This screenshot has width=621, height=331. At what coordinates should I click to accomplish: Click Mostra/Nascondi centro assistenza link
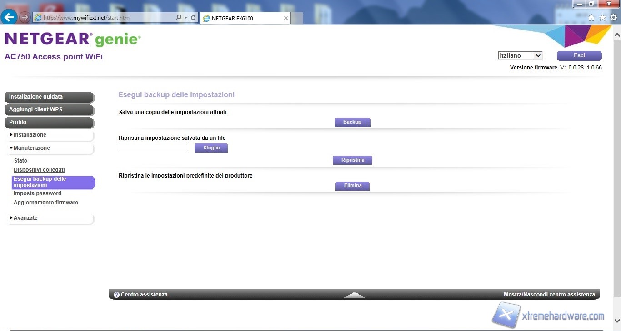pyautogui.click(x=549, y=295)
